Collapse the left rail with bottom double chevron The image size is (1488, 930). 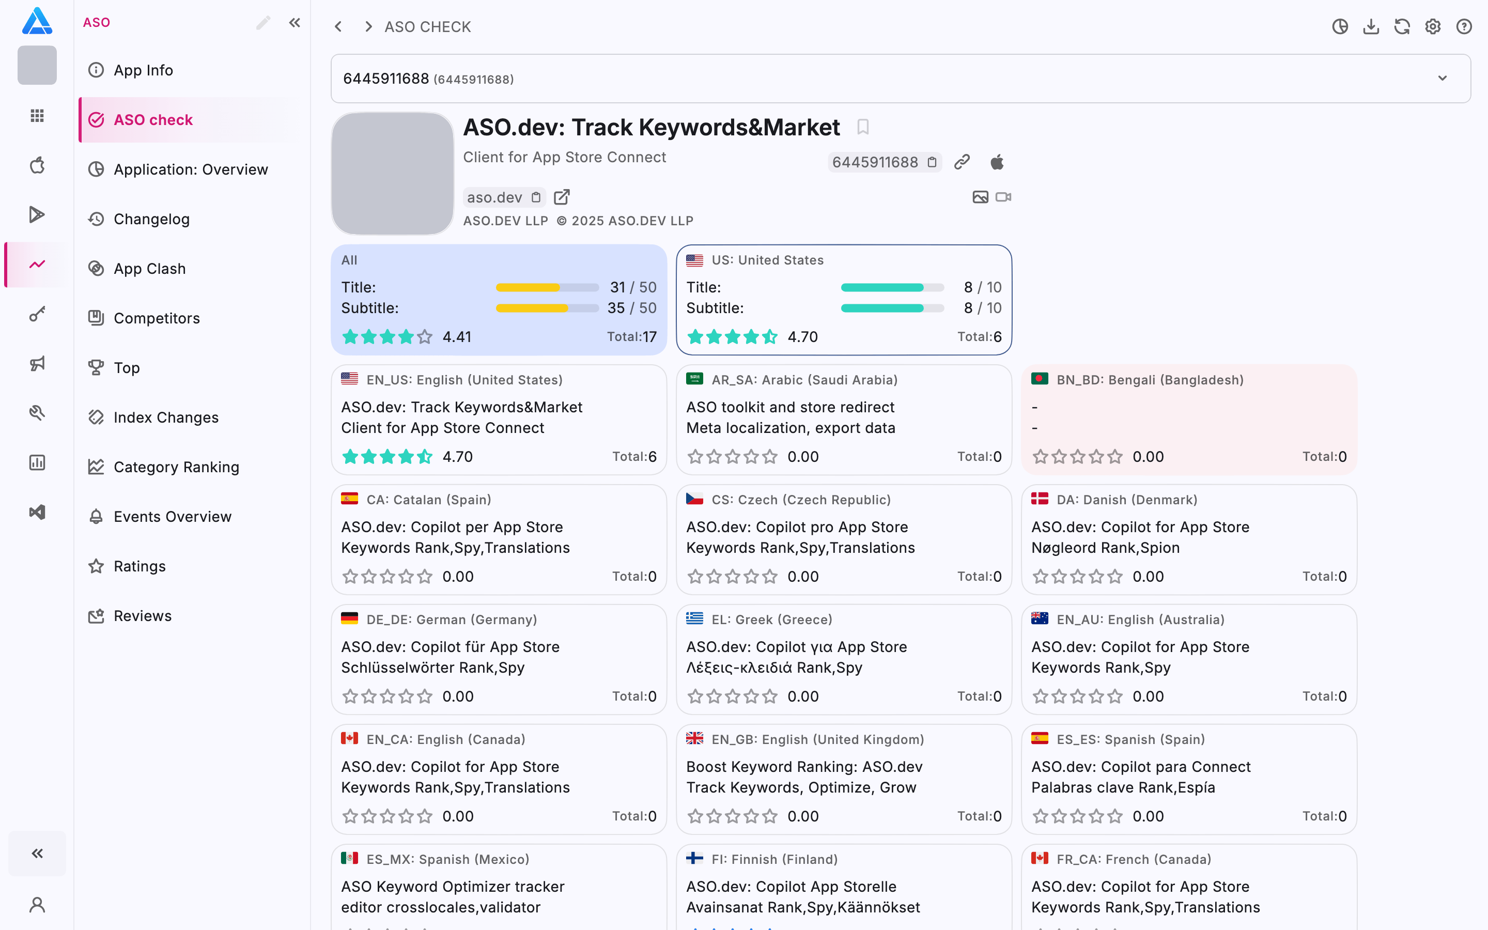(37, 853)
